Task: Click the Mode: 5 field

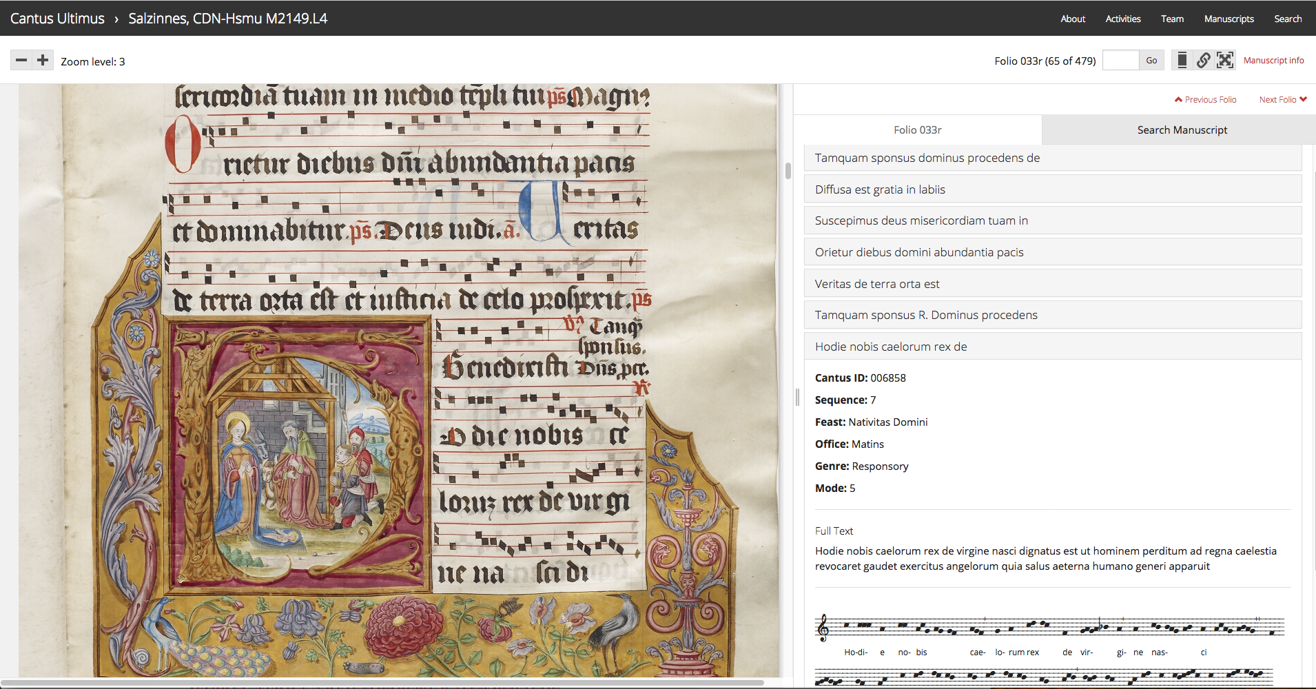Action: tap(835, 488)
